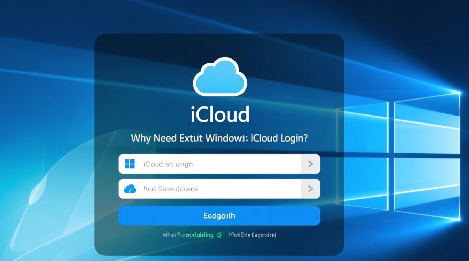Open the chevron next to the first input
Viewport: 469px width, 261px height.
pos(310,164)
